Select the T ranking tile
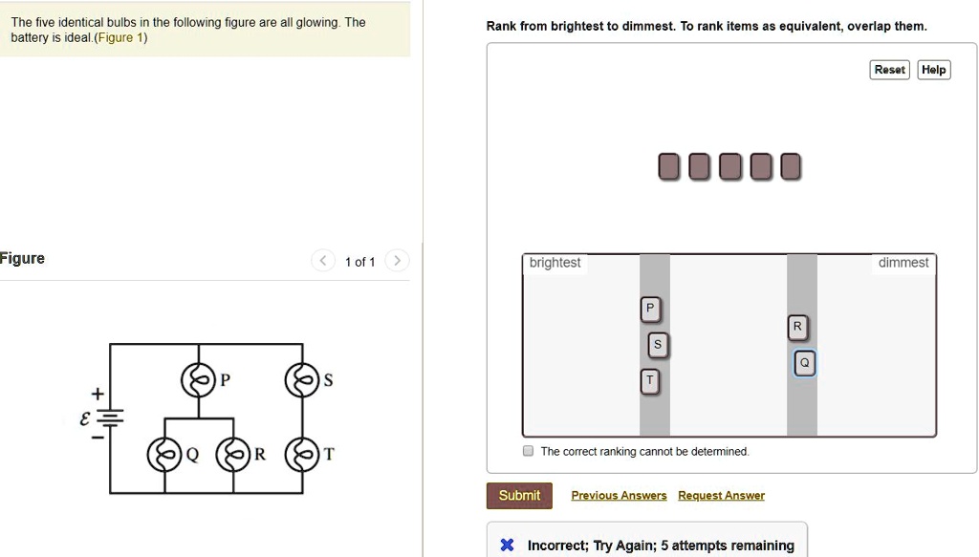 coord(650,381)
